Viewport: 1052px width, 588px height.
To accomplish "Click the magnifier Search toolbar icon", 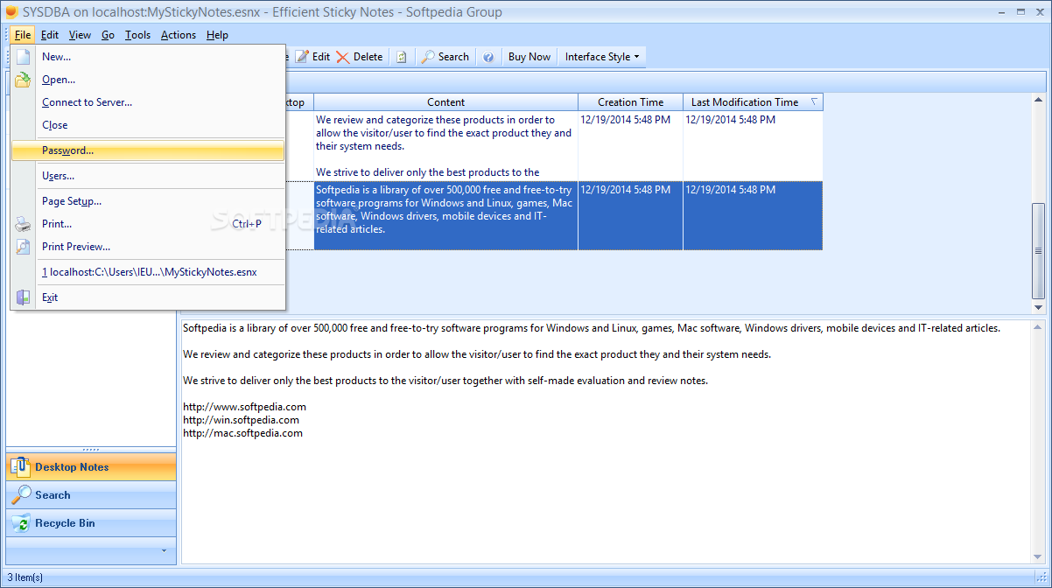I will [x=428, y=57].
